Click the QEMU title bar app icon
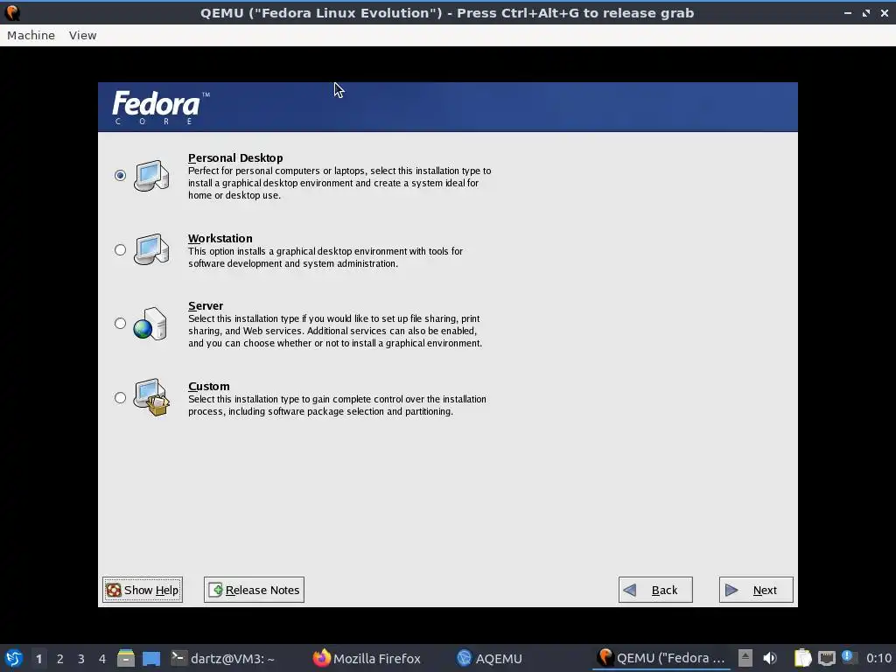This screenshot has height=672, width=896. pos(12,12)
